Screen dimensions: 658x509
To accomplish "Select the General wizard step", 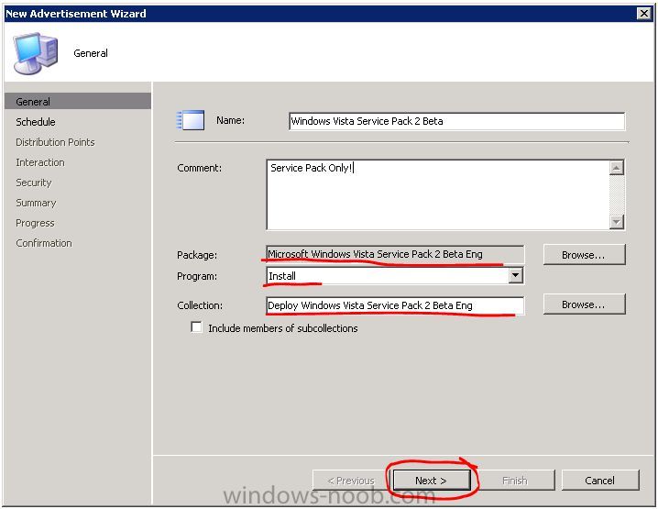I will [x=77, y=101].
